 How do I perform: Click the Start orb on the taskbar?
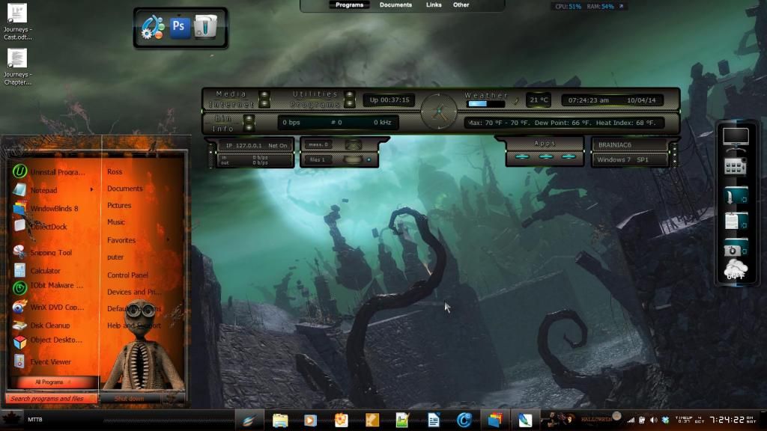(x=11, y=419)
